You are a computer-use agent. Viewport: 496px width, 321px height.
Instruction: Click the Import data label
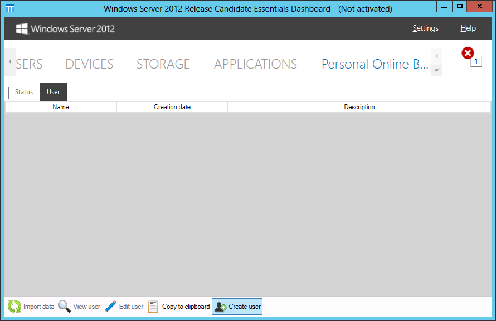point(38,307)
